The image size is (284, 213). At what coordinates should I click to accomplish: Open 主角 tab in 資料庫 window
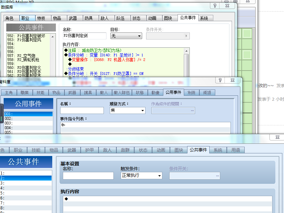click(x=9, y=92)
